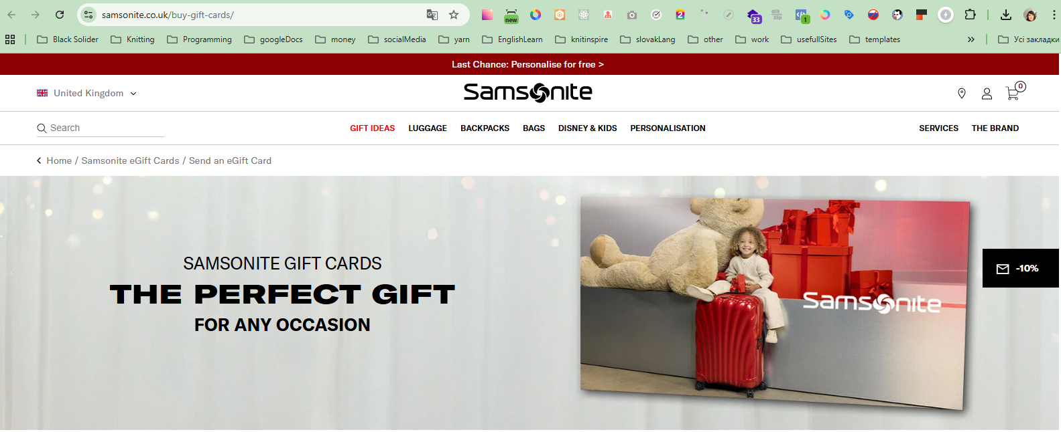This screenshot has height=432, width=1061.
Task: Open the Knitting bookmarks folder
Action: point(133,39)
